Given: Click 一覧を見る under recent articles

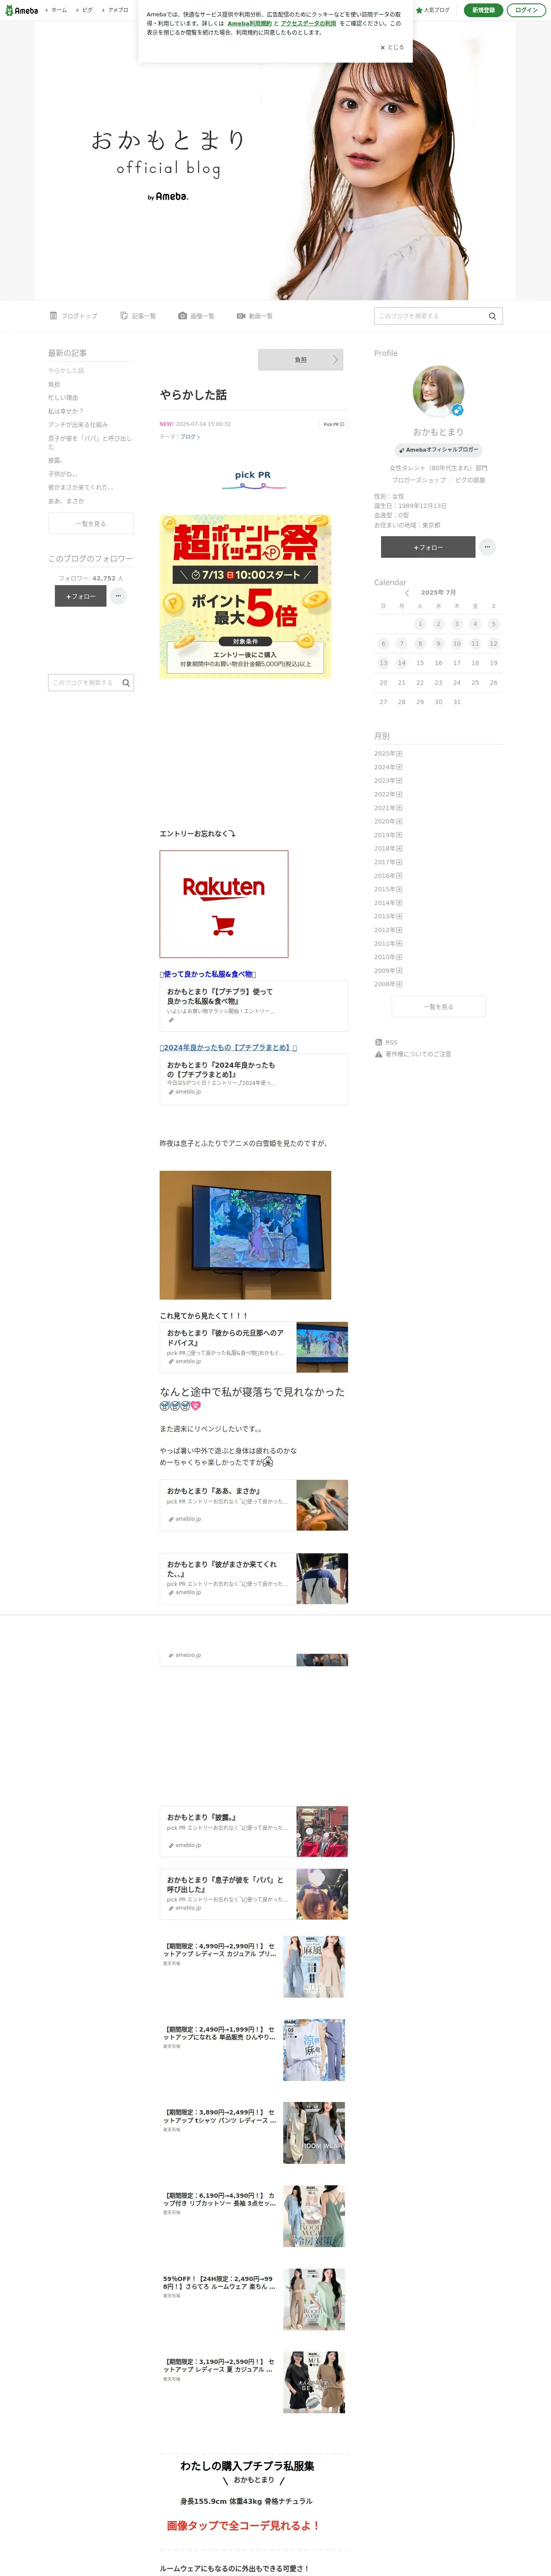Looking at the screenshot, I should (91, 524).
